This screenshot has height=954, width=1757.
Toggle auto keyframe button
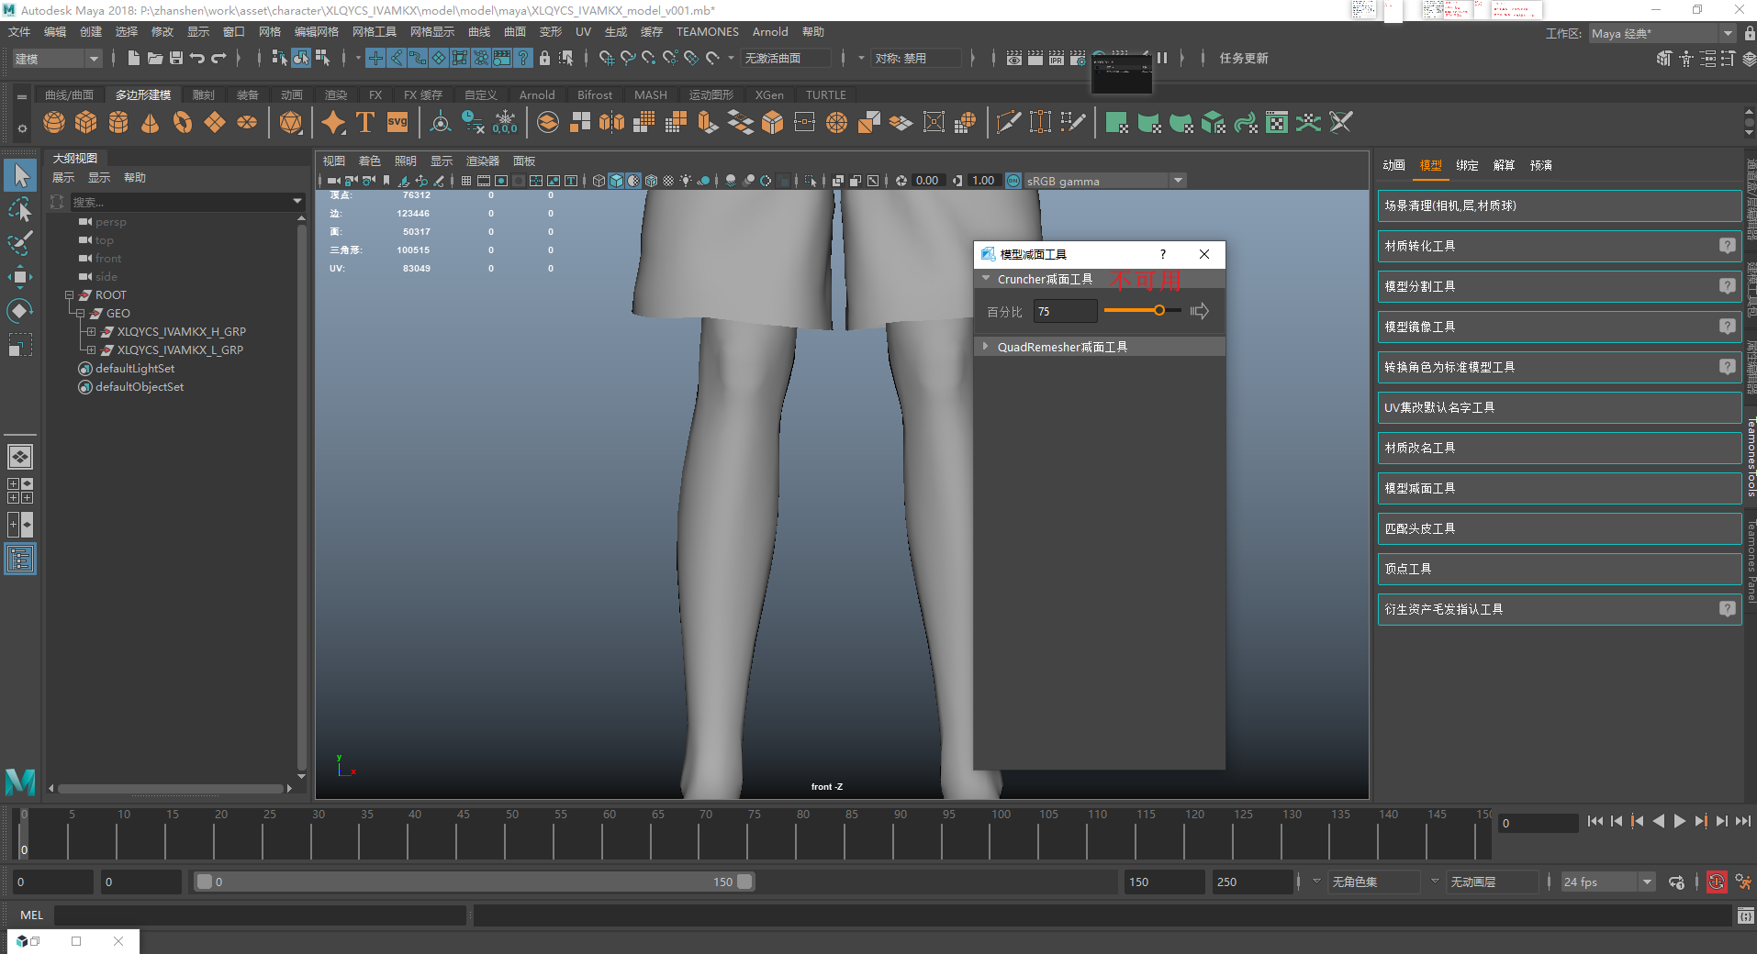(x=1716, y=882)
